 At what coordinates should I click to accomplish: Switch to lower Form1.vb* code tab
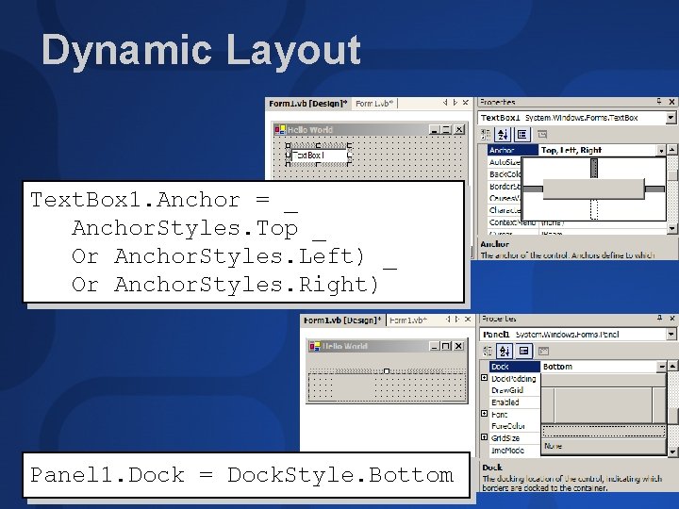[408, 320]
